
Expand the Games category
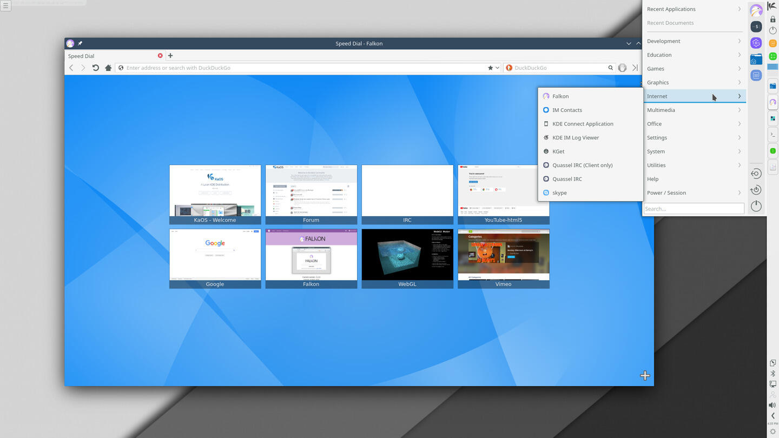[x=694, y=69]
